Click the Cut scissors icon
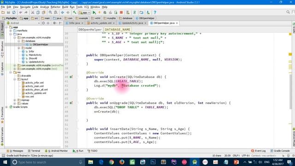 (x=33, y=12)
